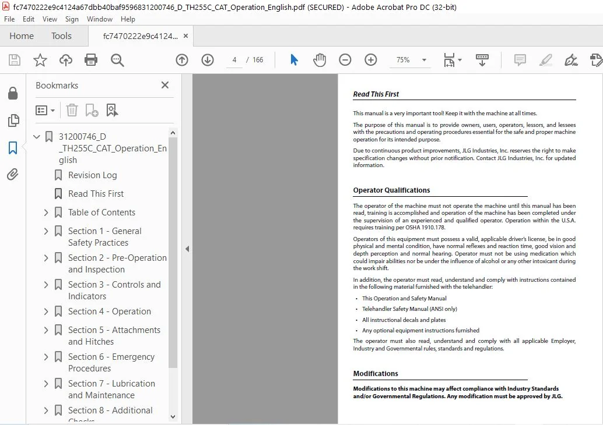603x425 pixels.
Task: Add a sticky note comment
Action: pyautogui.click(x=520, y=60)
